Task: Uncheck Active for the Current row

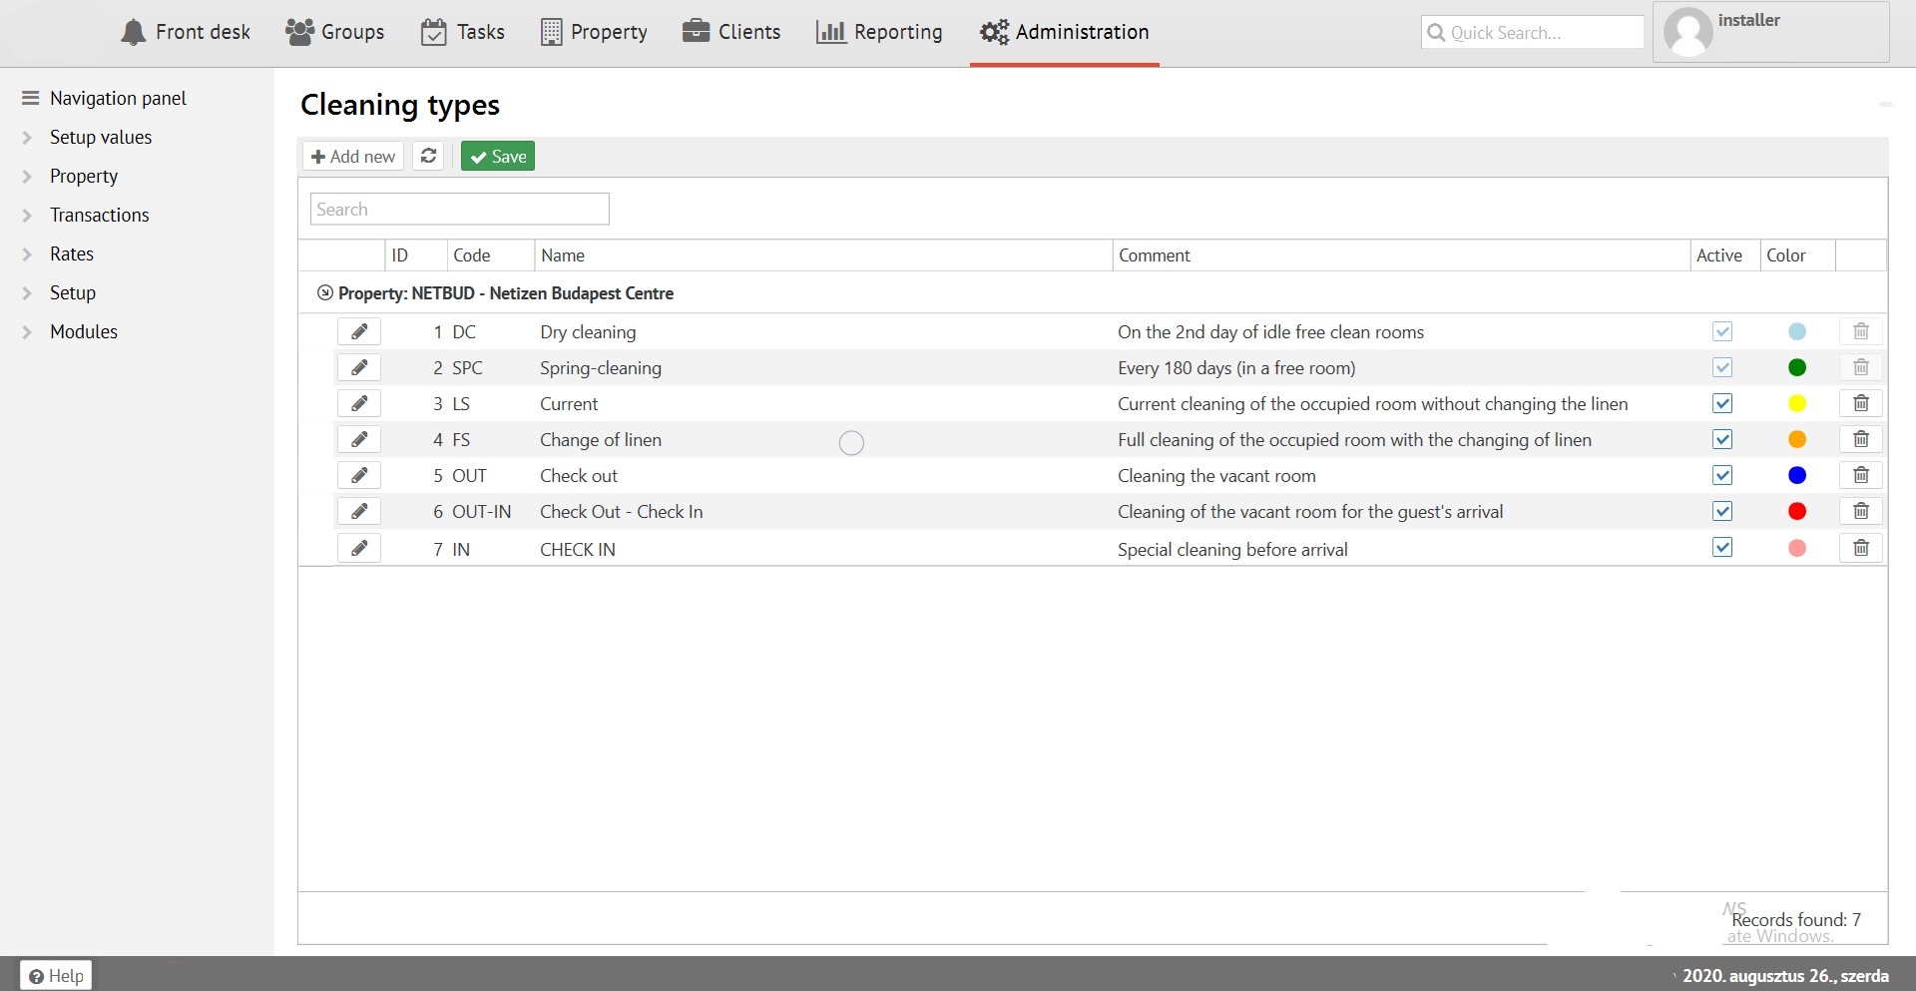Action: [x=1722, y=403]
